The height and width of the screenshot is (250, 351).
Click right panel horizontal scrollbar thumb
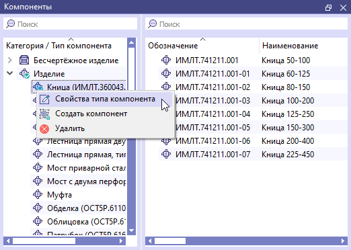coord(170,241)
